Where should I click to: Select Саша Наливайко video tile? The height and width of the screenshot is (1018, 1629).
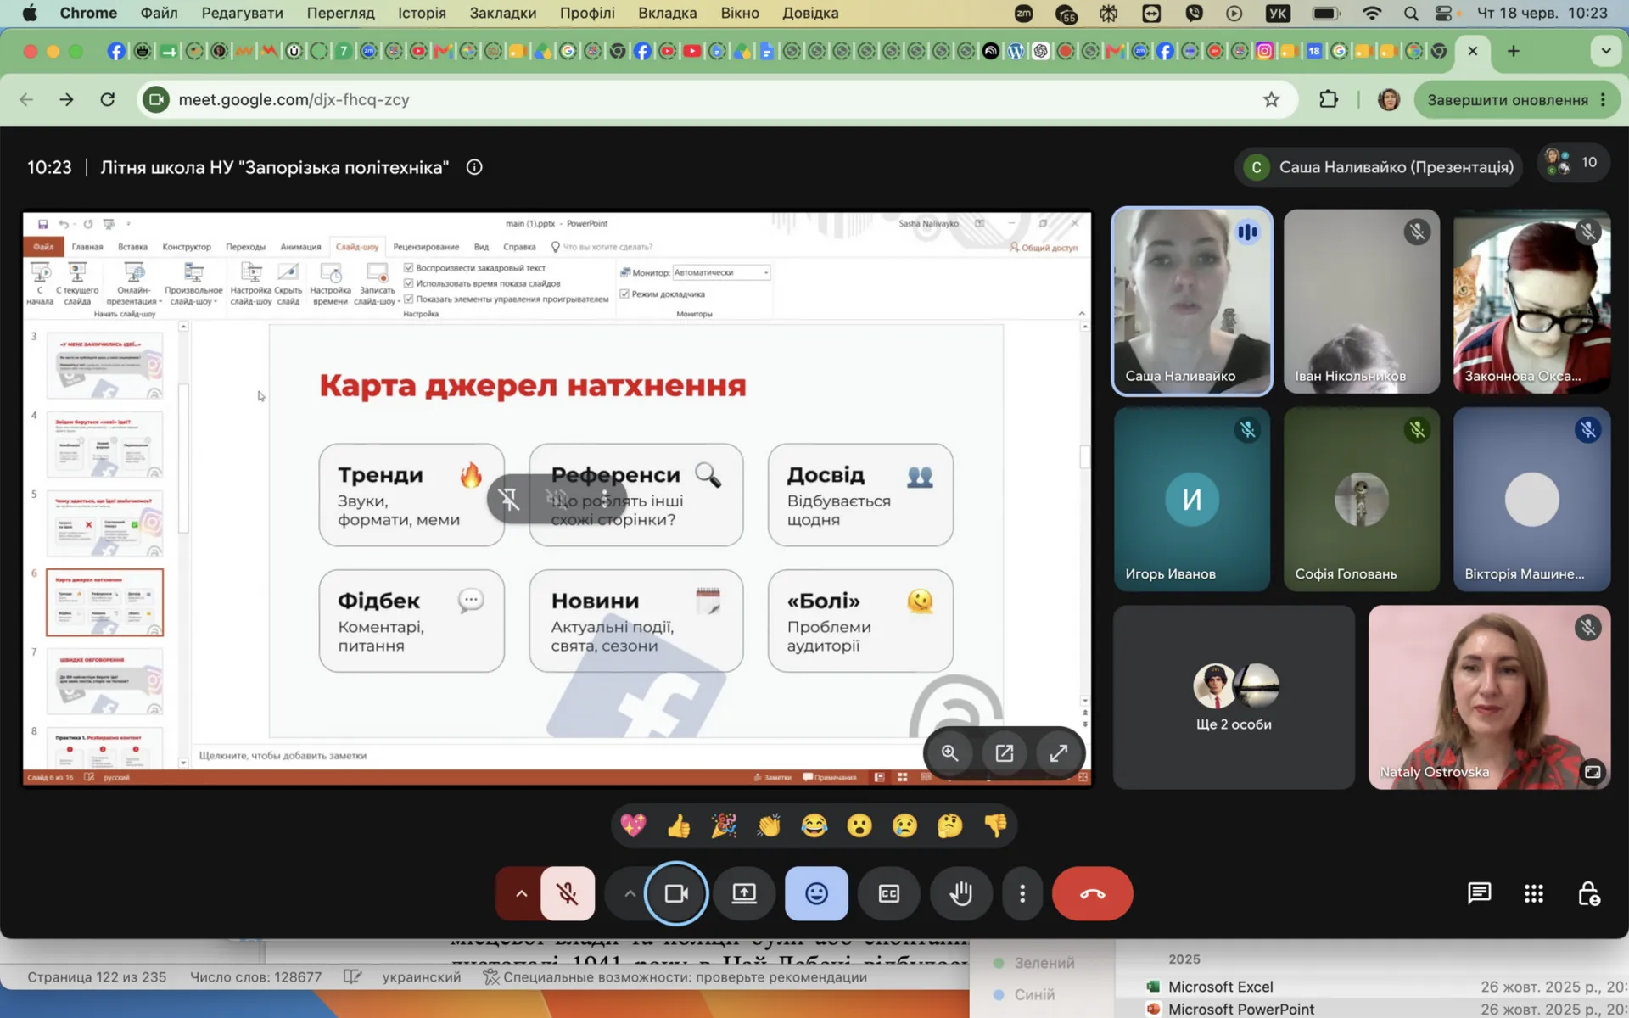(1192, 301)
